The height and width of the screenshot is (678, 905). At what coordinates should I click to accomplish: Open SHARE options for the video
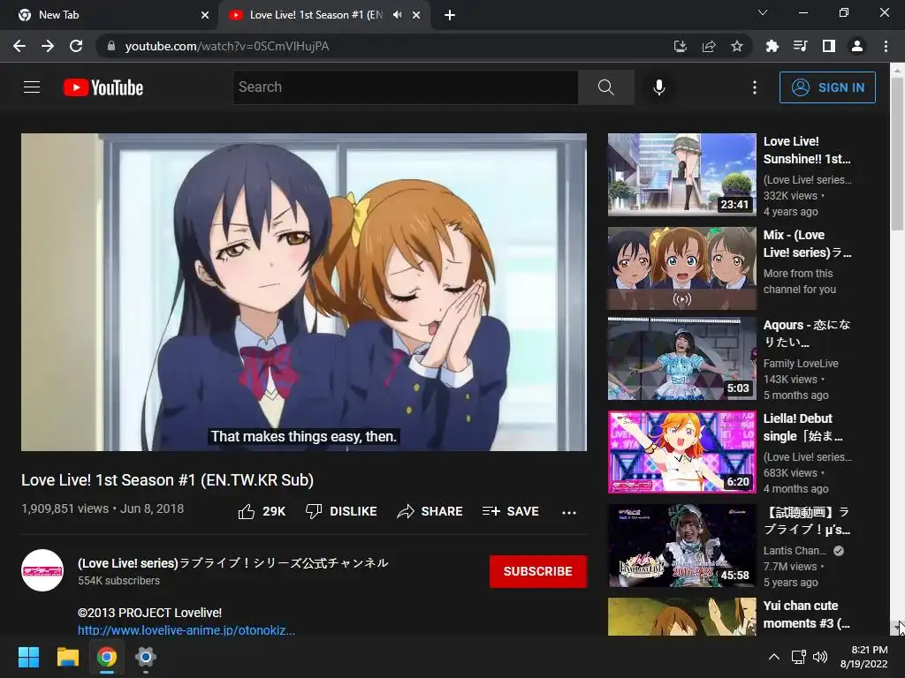point(430,511)
